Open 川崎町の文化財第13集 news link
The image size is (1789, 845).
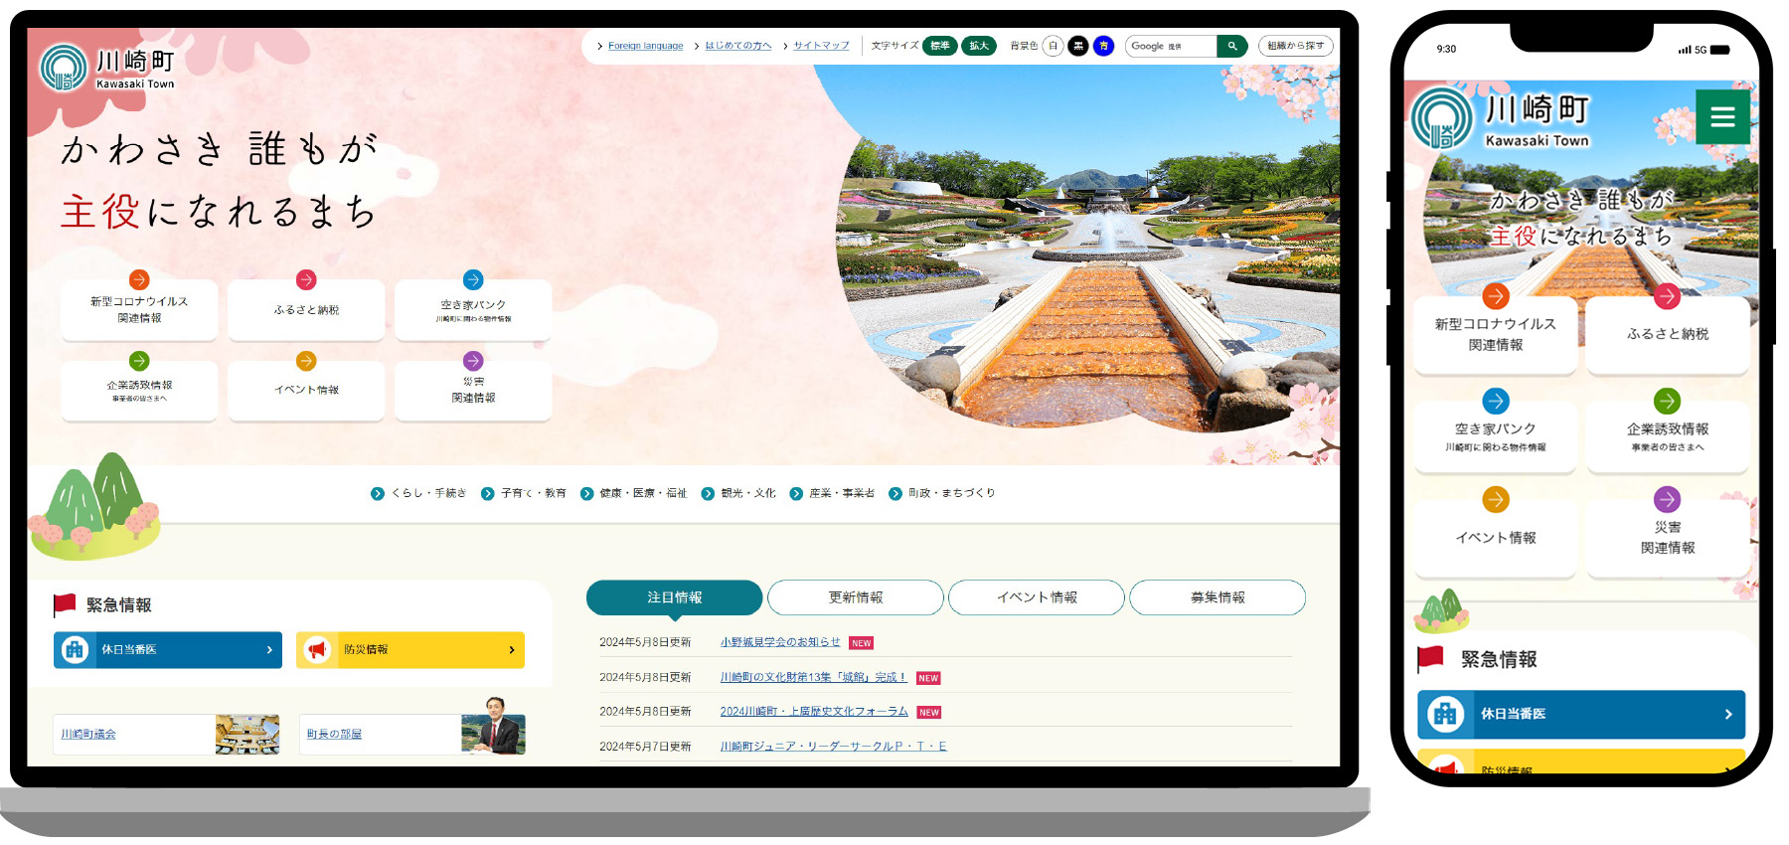pyautogui.click(x=813, y=677)
